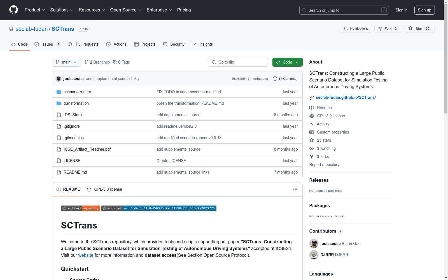Click the archived repository badge

pos(81,208)
